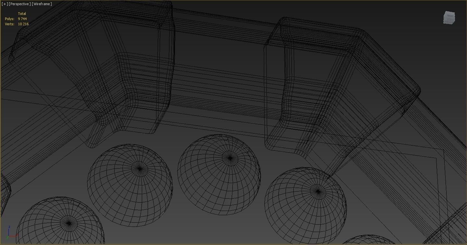Click the Verts count value 10 216
The height and width of the screenshot is (245, 467).
click(23, 24)
